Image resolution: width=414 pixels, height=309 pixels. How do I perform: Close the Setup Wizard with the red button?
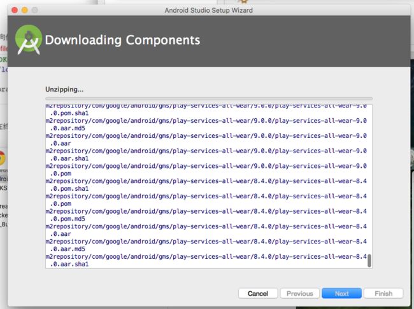[x=15, y=10]
